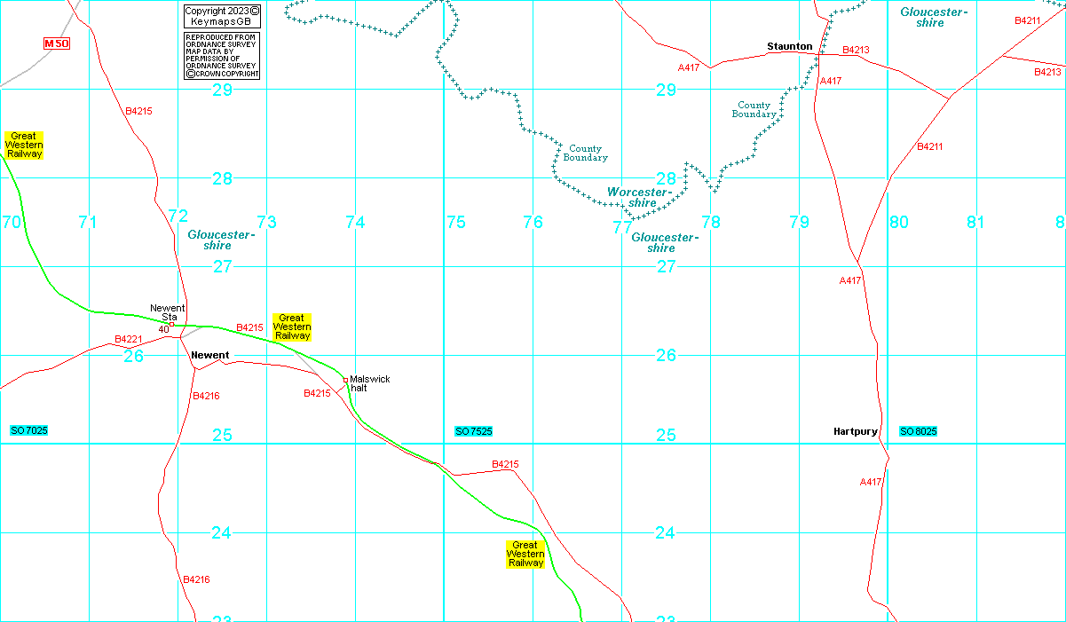
Task: Click the Ordnance Survey permission notice
Action: click(x=222, y=56)
